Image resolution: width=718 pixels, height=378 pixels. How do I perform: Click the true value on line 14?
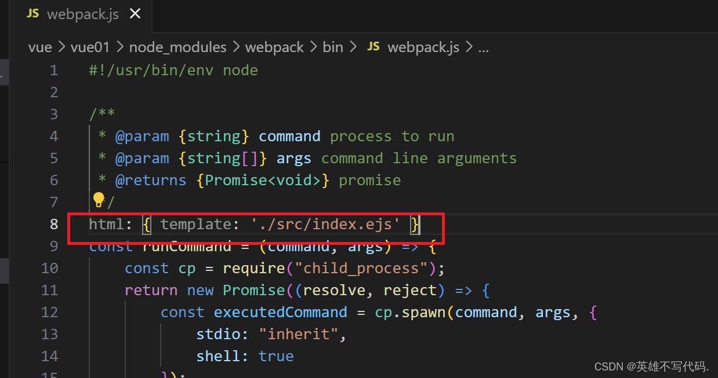tap(276, 356)
